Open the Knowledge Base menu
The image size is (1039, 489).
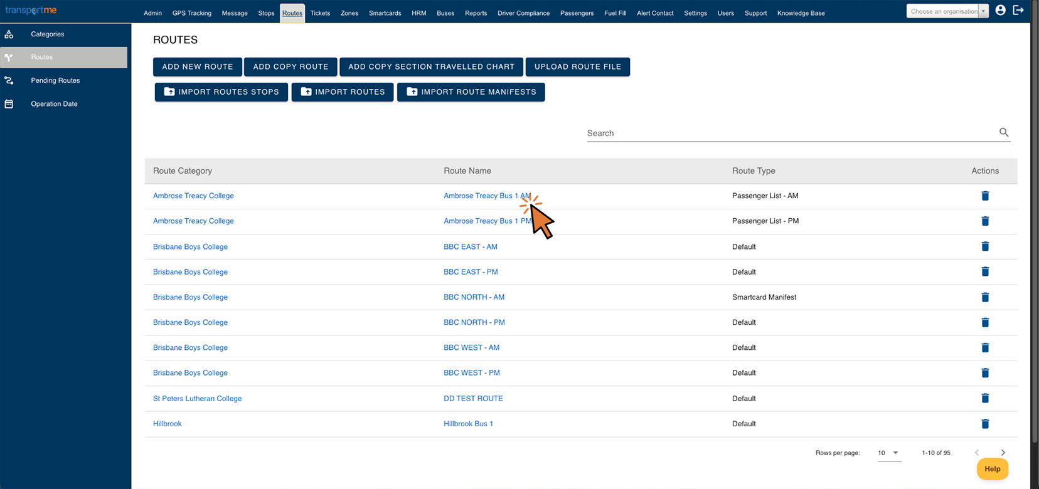coord(801,13)
